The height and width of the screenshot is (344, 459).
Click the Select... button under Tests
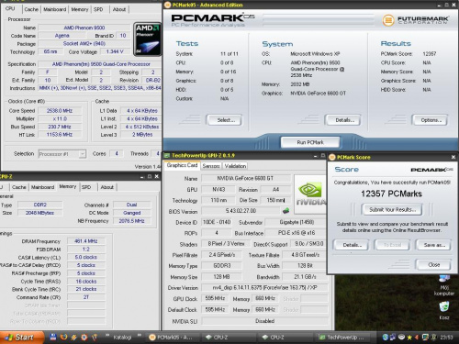[x=226, y=120]
